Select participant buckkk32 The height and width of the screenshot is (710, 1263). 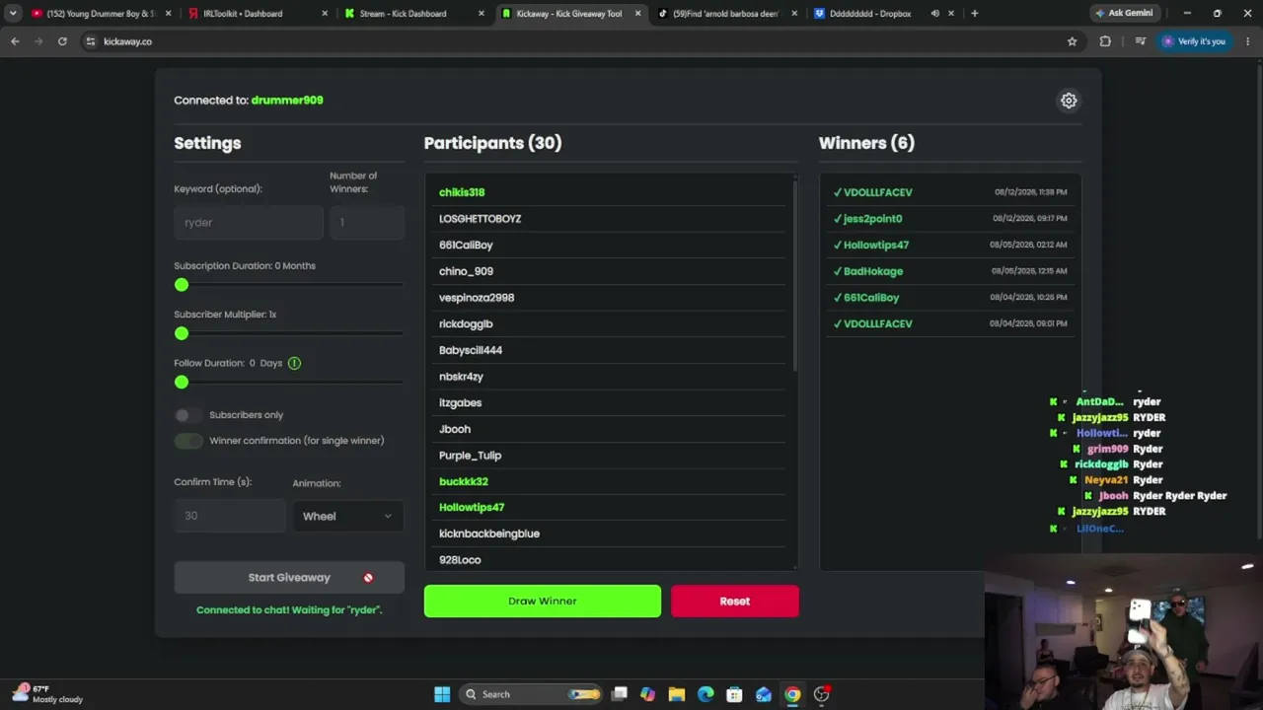tap(464, 481)
